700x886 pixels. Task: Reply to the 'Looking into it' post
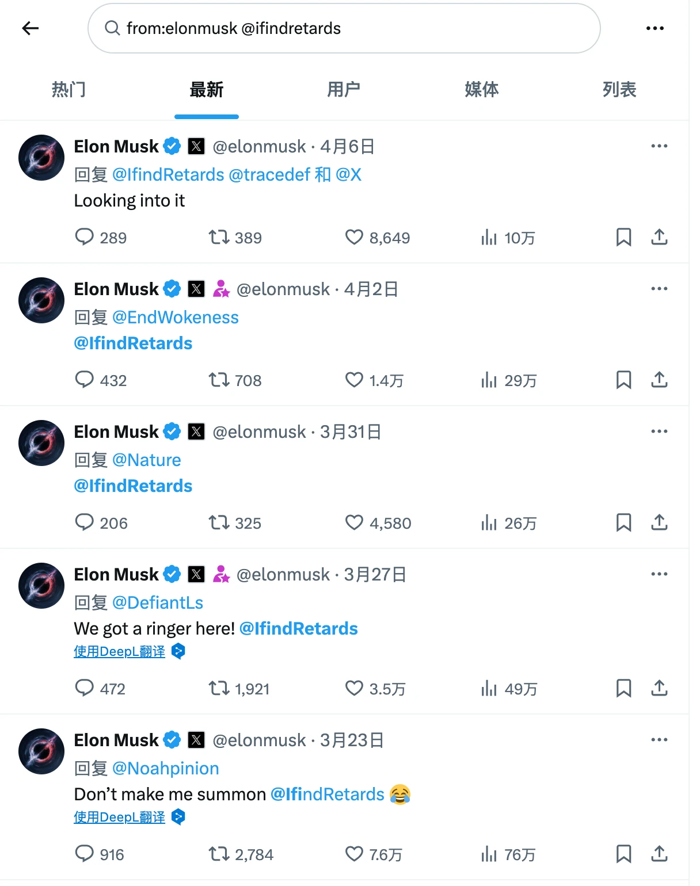point(85,237)
